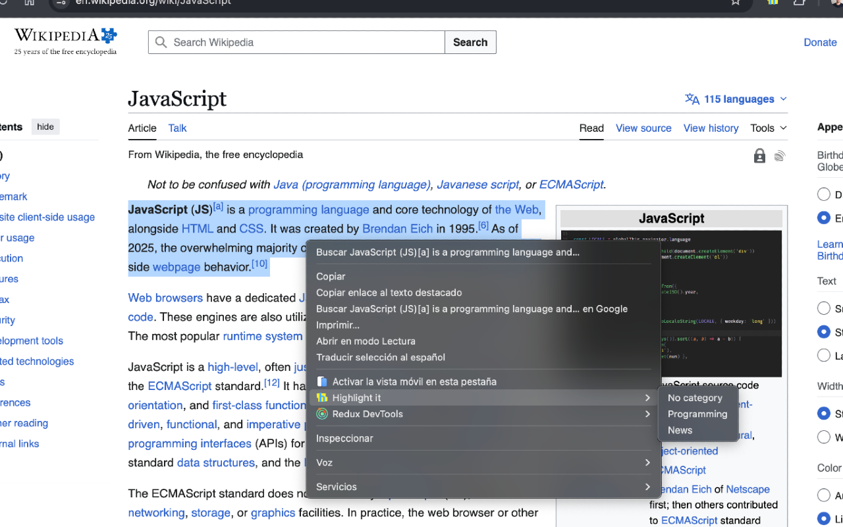Click the Highlight it extension icon in menu
Viewport: 843px width, 527px height.
(322, 398)
